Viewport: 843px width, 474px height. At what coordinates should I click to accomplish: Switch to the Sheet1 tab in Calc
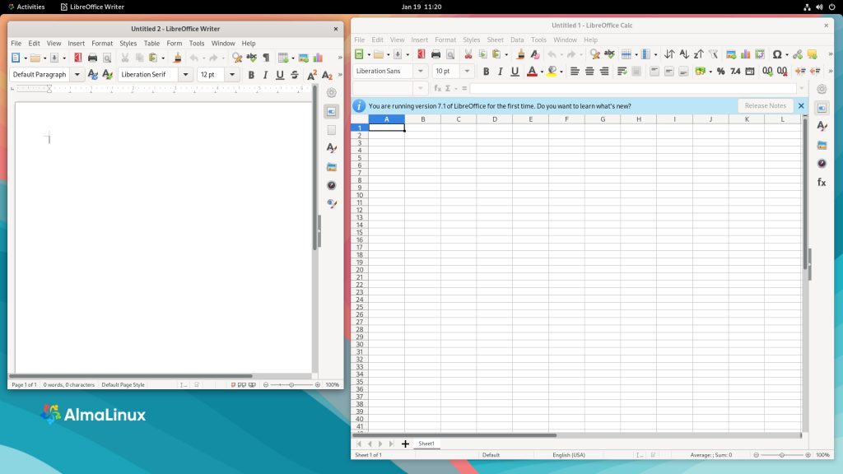426,443
